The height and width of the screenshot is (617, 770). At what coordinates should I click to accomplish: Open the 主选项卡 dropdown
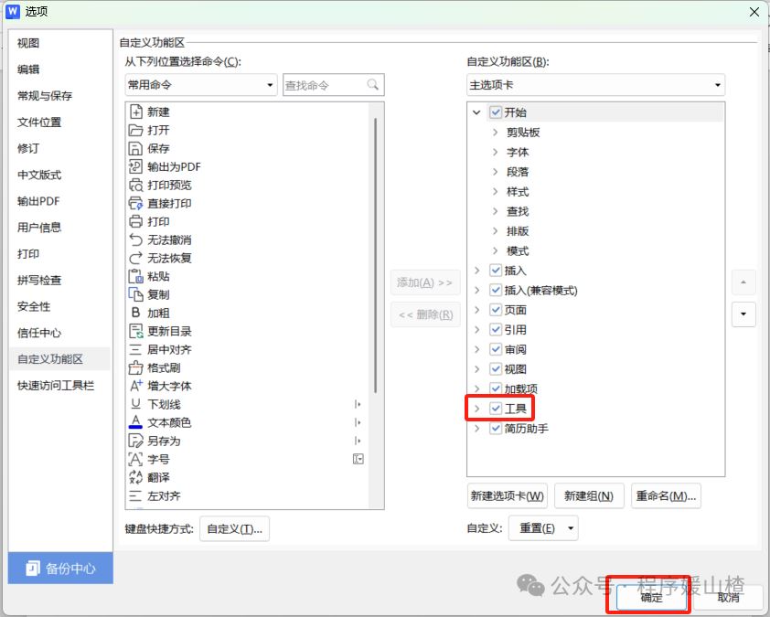point(595,85)
